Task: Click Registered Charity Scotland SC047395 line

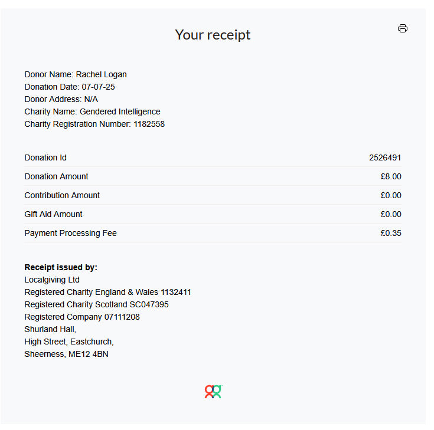Action: coord(96,304)
